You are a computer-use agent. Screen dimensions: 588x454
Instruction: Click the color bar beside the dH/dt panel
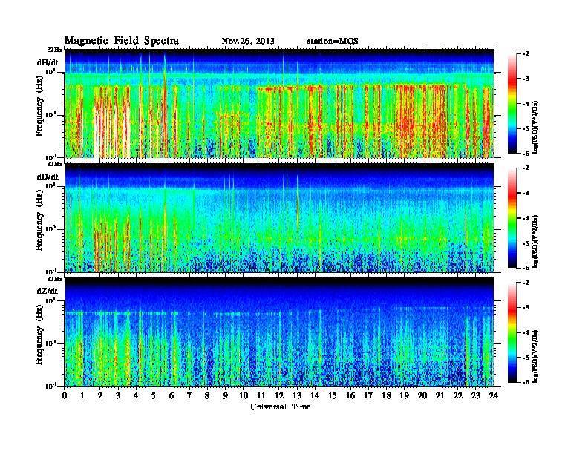pyautogui.click(x=512, y=103)
